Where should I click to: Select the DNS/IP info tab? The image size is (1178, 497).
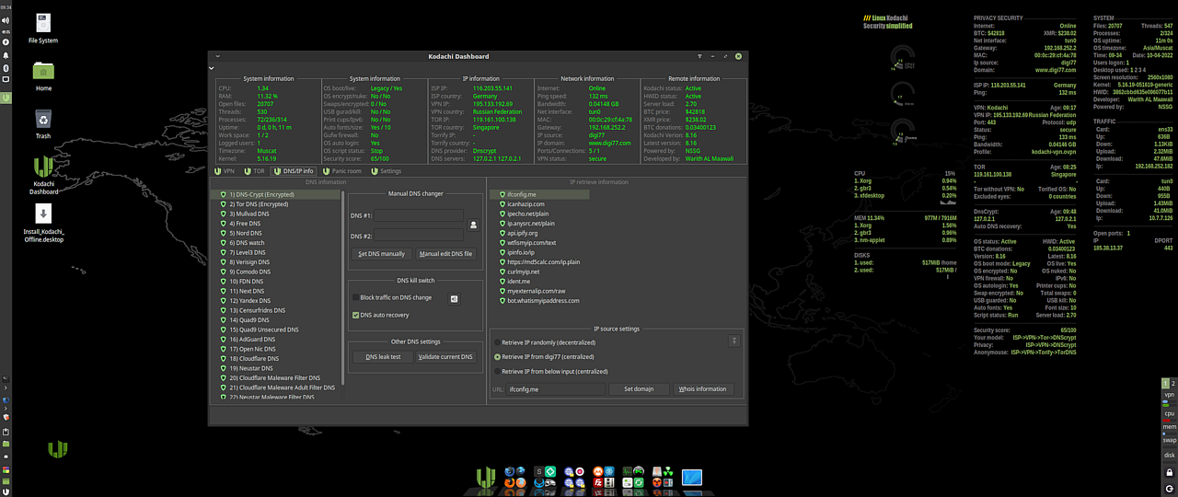pos(294,171)
